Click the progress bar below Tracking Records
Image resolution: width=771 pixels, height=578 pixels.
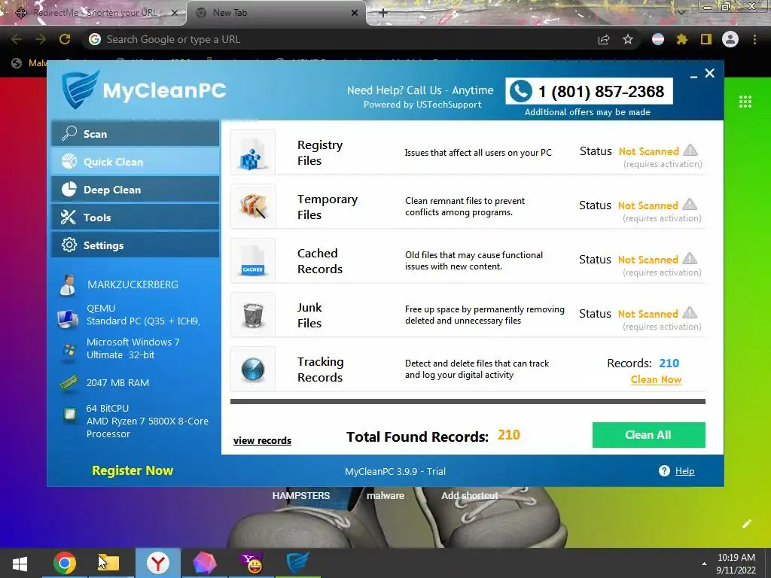click(468, 402)
